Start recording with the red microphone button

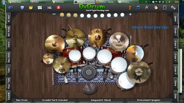[x=59, y=8]
